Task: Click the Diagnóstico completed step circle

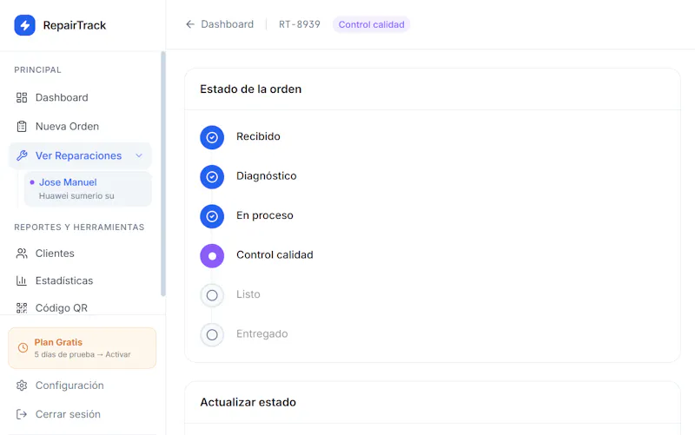Action: [x=212, y=177]
